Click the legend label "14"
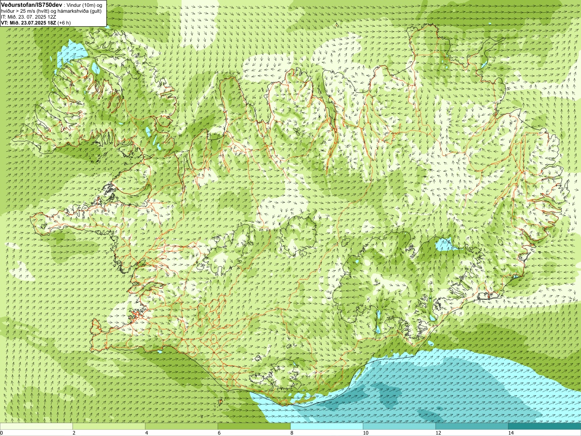Screen dimensions: 581x436 tap(511, 433)
